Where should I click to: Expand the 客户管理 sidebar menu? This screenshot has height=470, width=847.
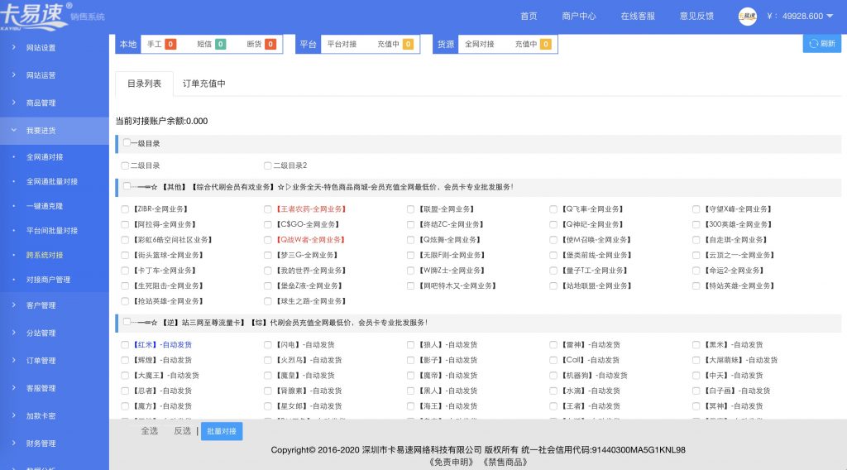click(x=54, y=305)
